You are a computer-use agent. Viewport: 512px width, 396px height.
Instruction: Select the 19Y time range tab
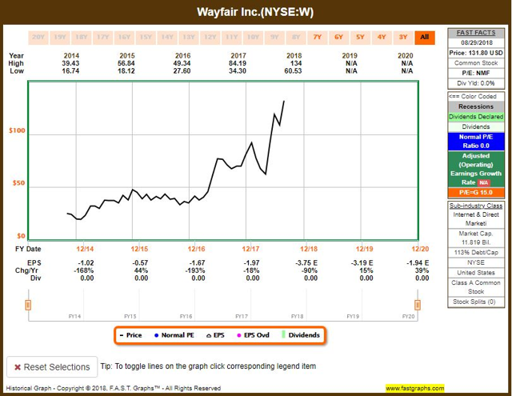(60, 38)
